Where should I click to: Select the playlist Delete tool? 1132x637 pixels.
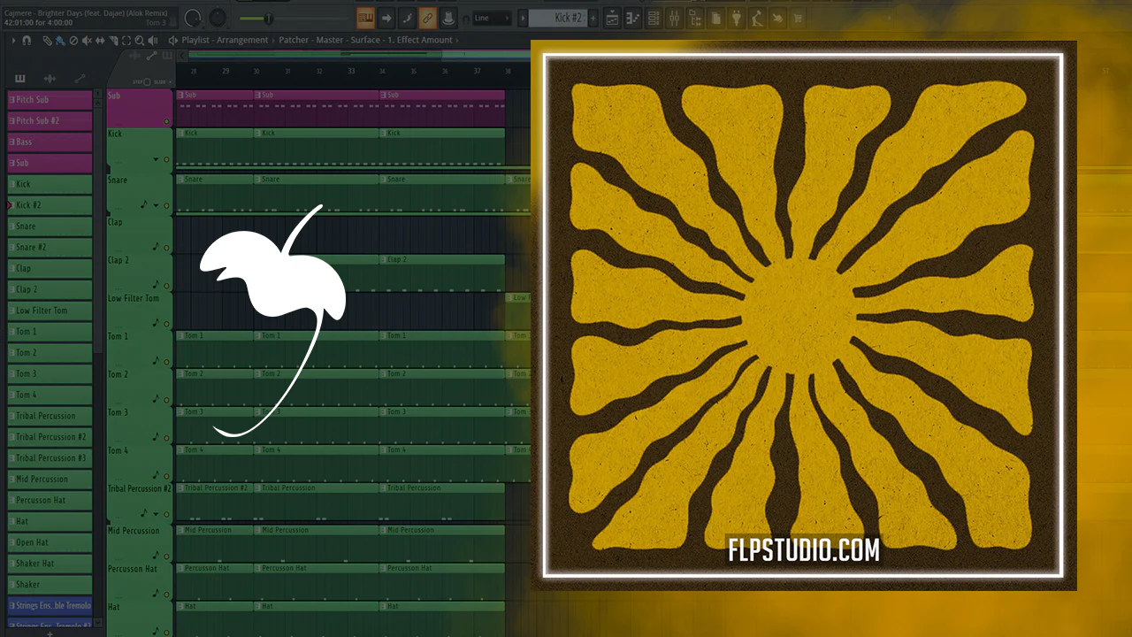pos(73,40)
